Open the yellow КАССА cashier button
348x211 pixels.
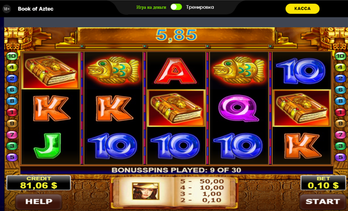302,8
